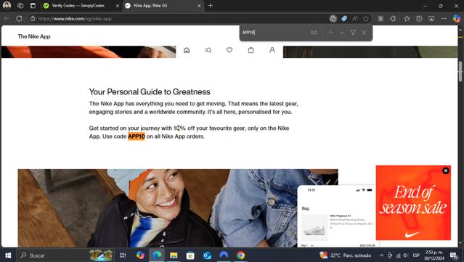Open the taskbar clock and date
The image size is (464, 262).
434,255
